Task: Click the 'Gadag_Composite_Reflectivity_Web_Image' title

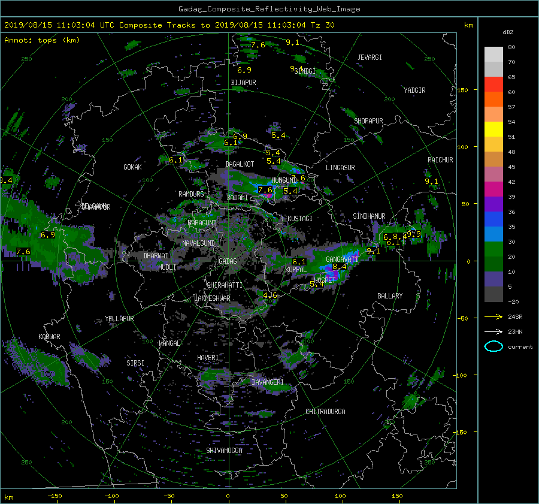Action: coord(269,9)
